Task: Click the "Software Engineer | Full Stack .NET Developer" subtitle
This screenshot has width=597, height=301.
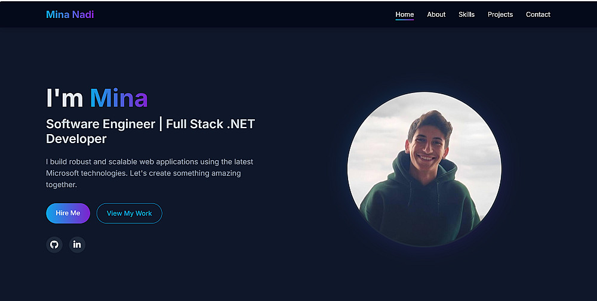Action: (x=150, y=131)
